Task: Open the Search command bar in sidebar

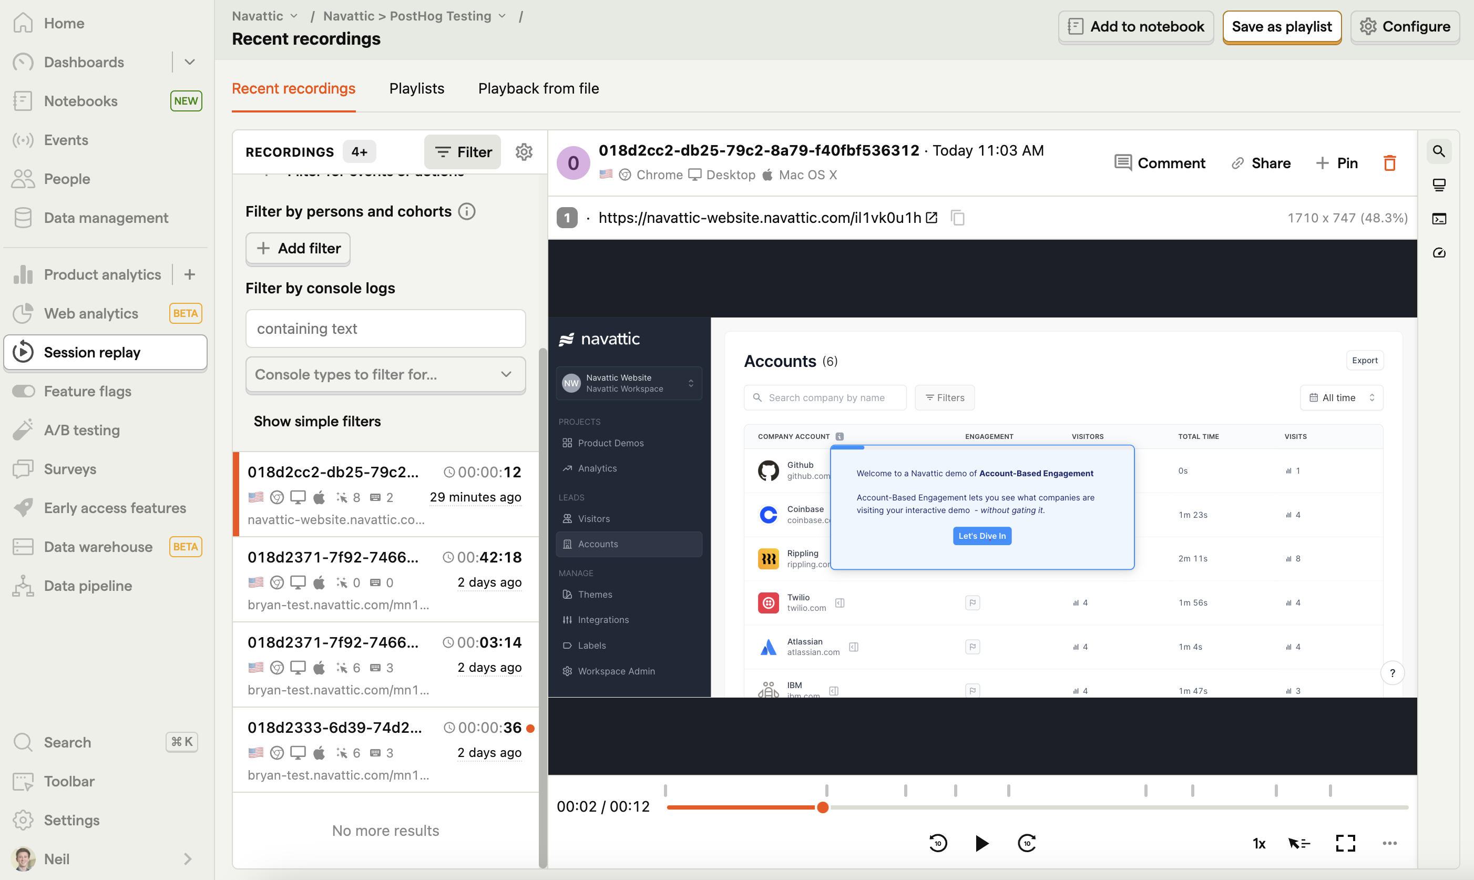Action: [x=106, y=742]
